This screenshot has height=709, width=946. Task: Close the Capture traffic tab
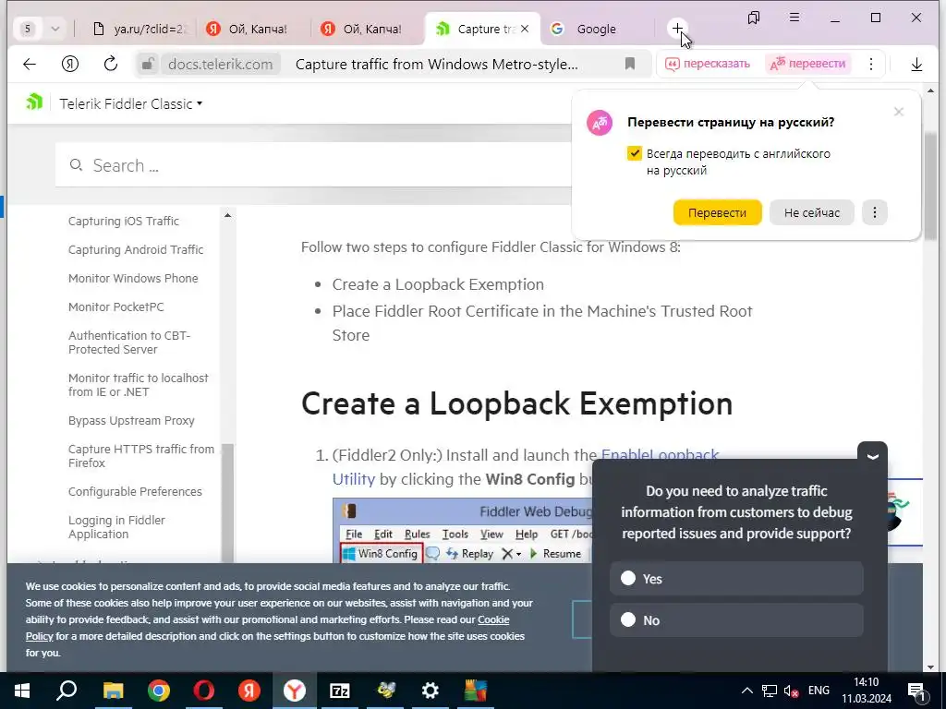click(x=525, y=29)
